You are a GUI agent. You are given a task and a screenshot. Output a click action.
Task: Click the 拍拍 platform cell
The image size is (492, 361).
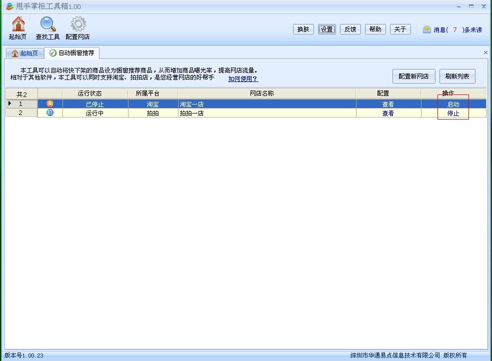tap(153, 113)
